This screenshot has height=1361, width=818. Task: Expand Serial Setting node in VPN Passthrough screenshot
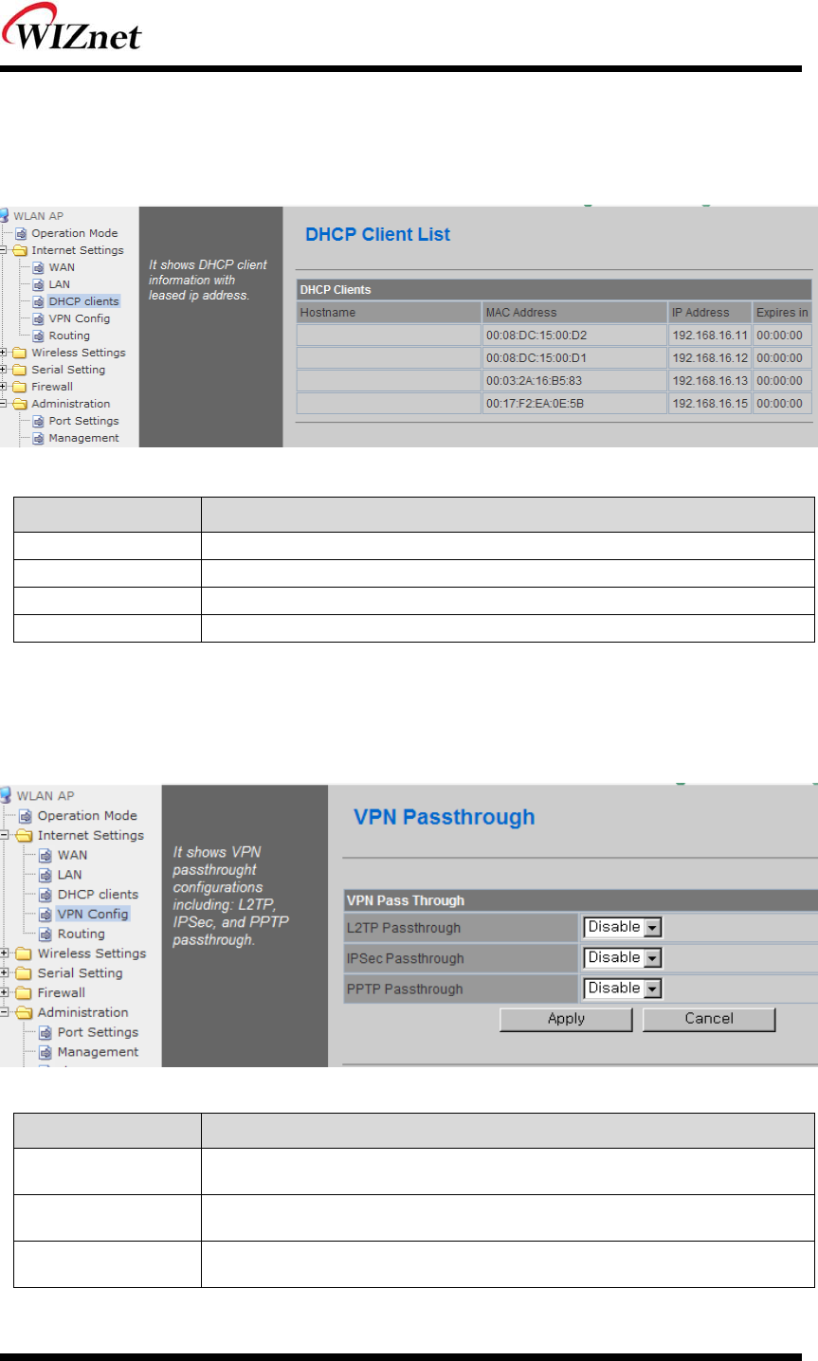(5, 973)
